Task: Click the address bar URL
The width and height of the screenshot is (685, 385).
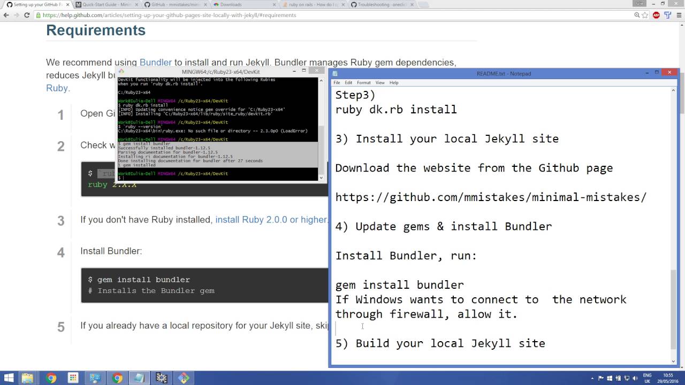Action: click(169, 15)
